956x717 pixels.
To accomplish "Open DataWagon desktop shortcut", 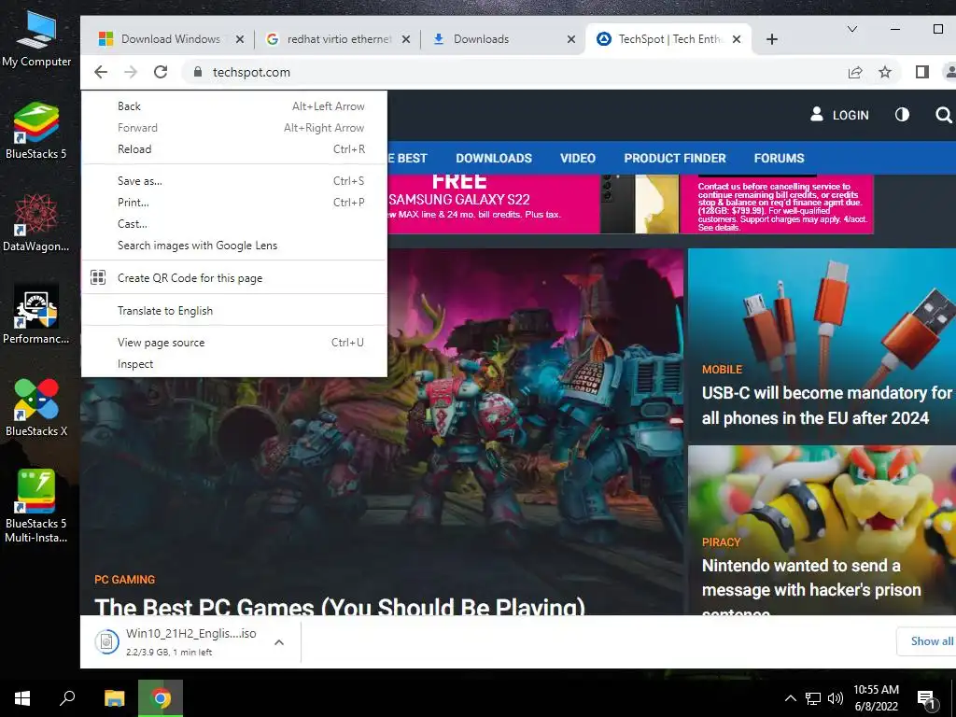I will 36,223.
